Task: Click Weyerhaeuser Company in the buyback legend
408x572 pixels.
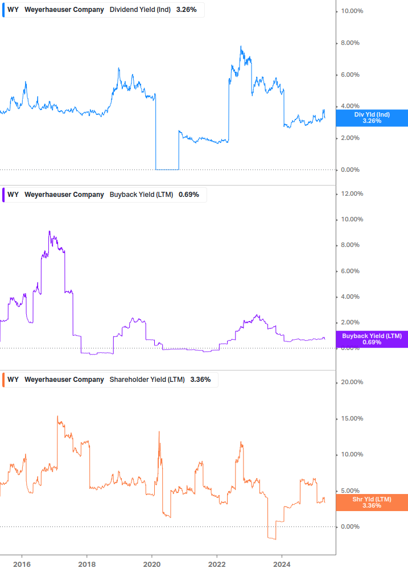Action: click(64, 195)
